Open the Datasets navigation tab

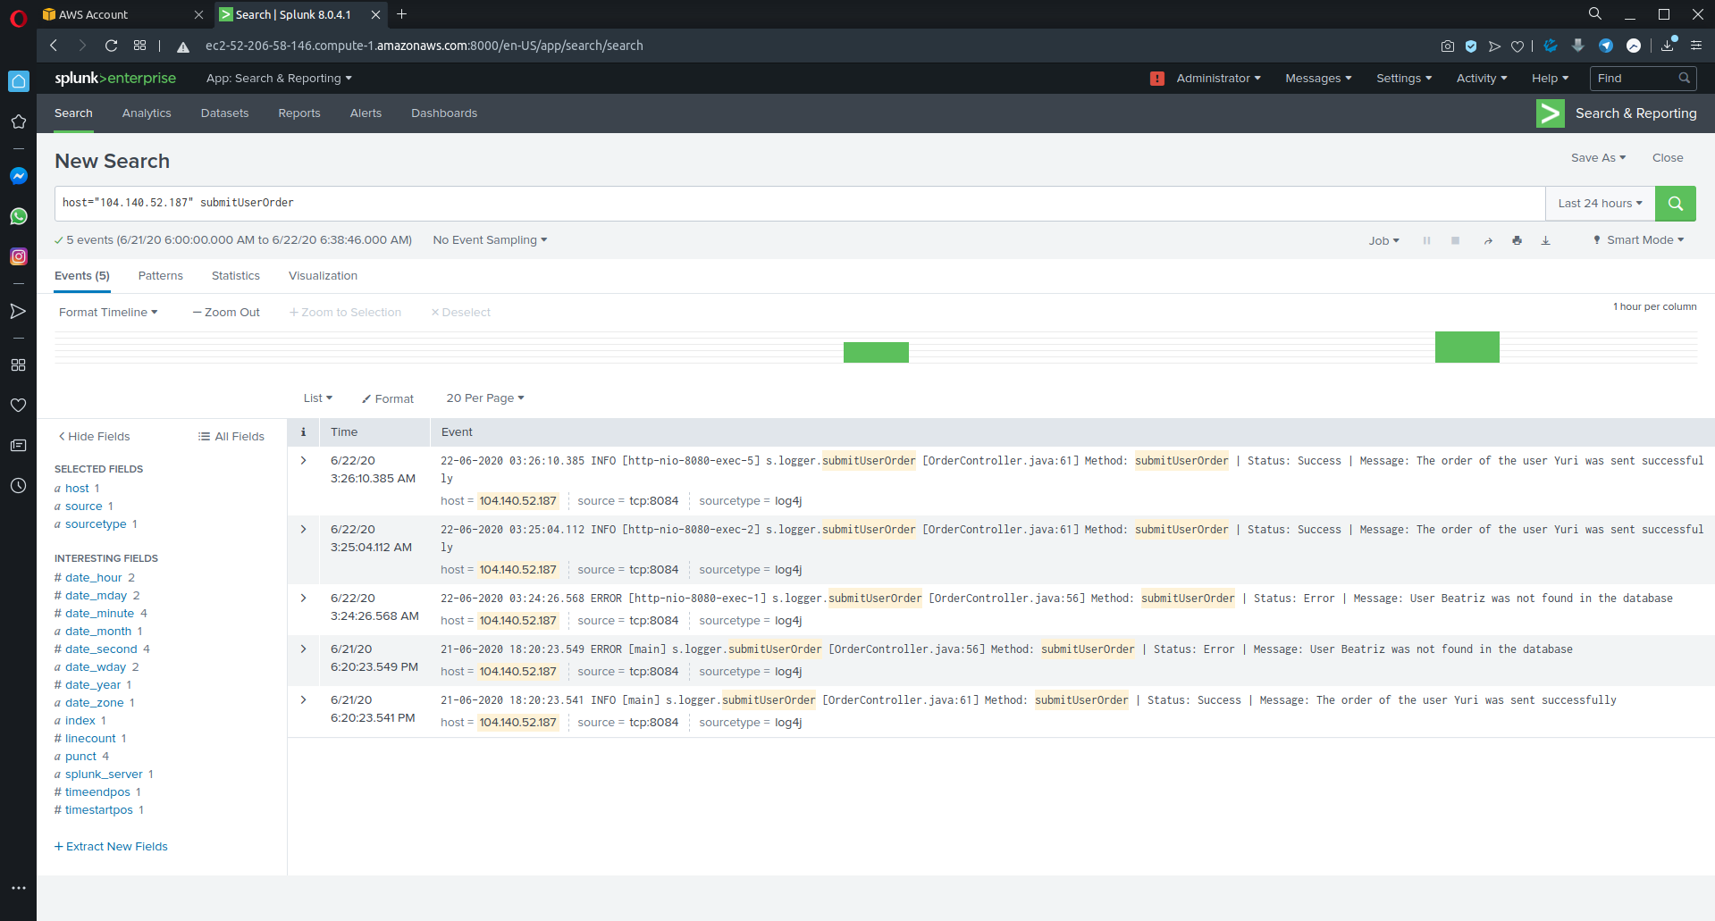[224, 113]
